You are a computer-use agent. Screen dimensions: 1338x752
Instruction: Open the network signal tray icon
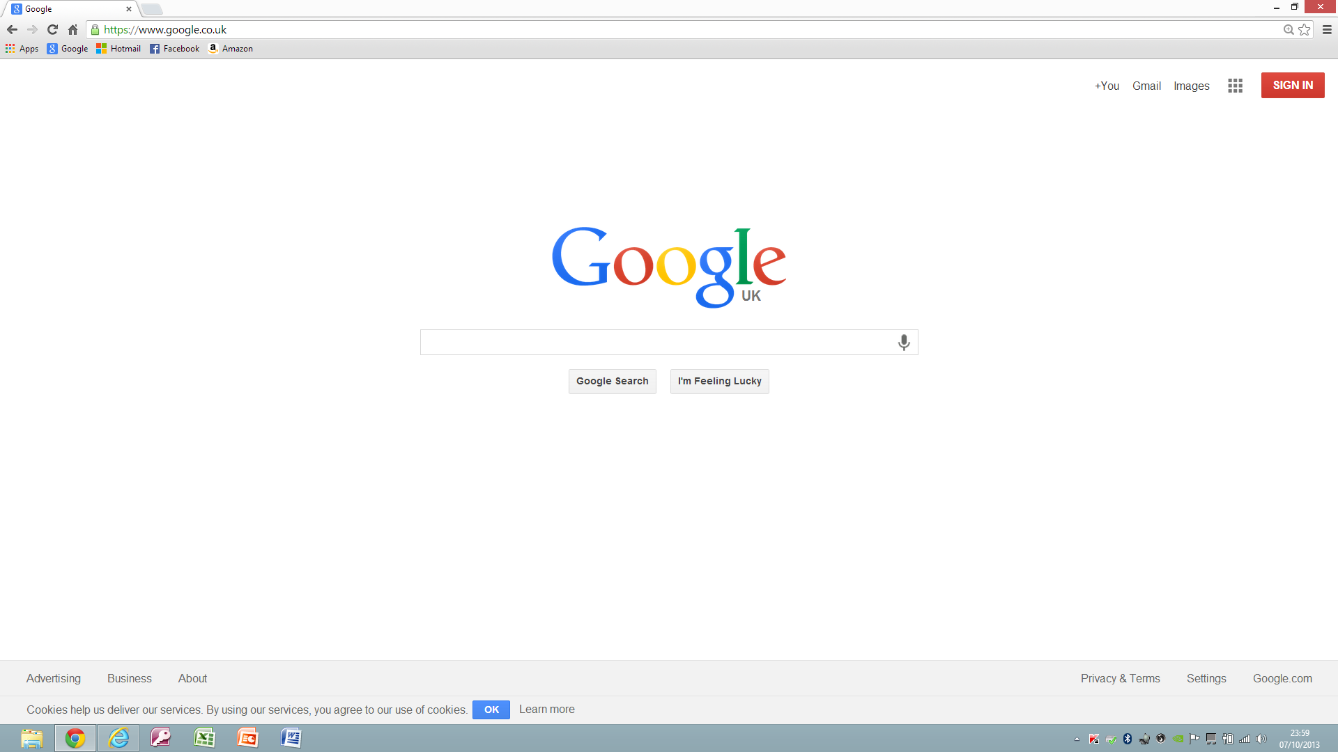pyautogui.click(x=1245, y=739)
